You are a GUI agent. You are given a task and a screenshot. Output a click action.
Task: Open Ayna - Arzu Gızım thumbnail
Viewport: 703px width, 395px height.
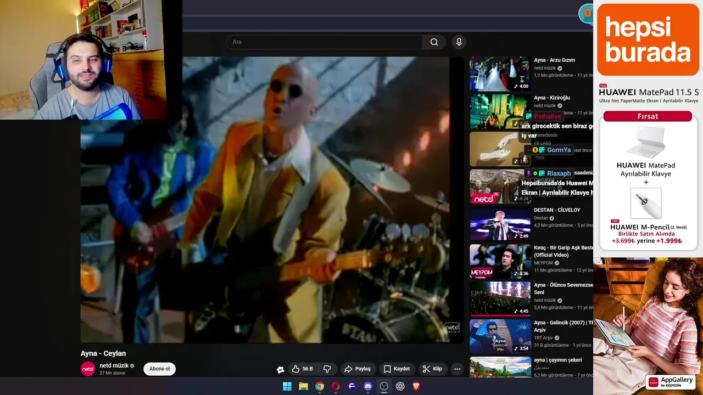(500, 74)
